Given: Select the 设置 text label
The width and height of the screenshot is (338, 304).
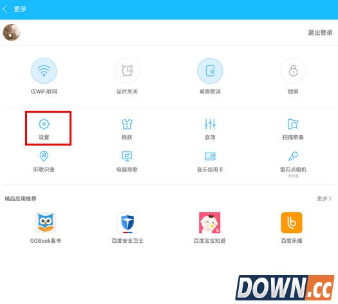Looking at the screenshot, I should tap(44, 137).
